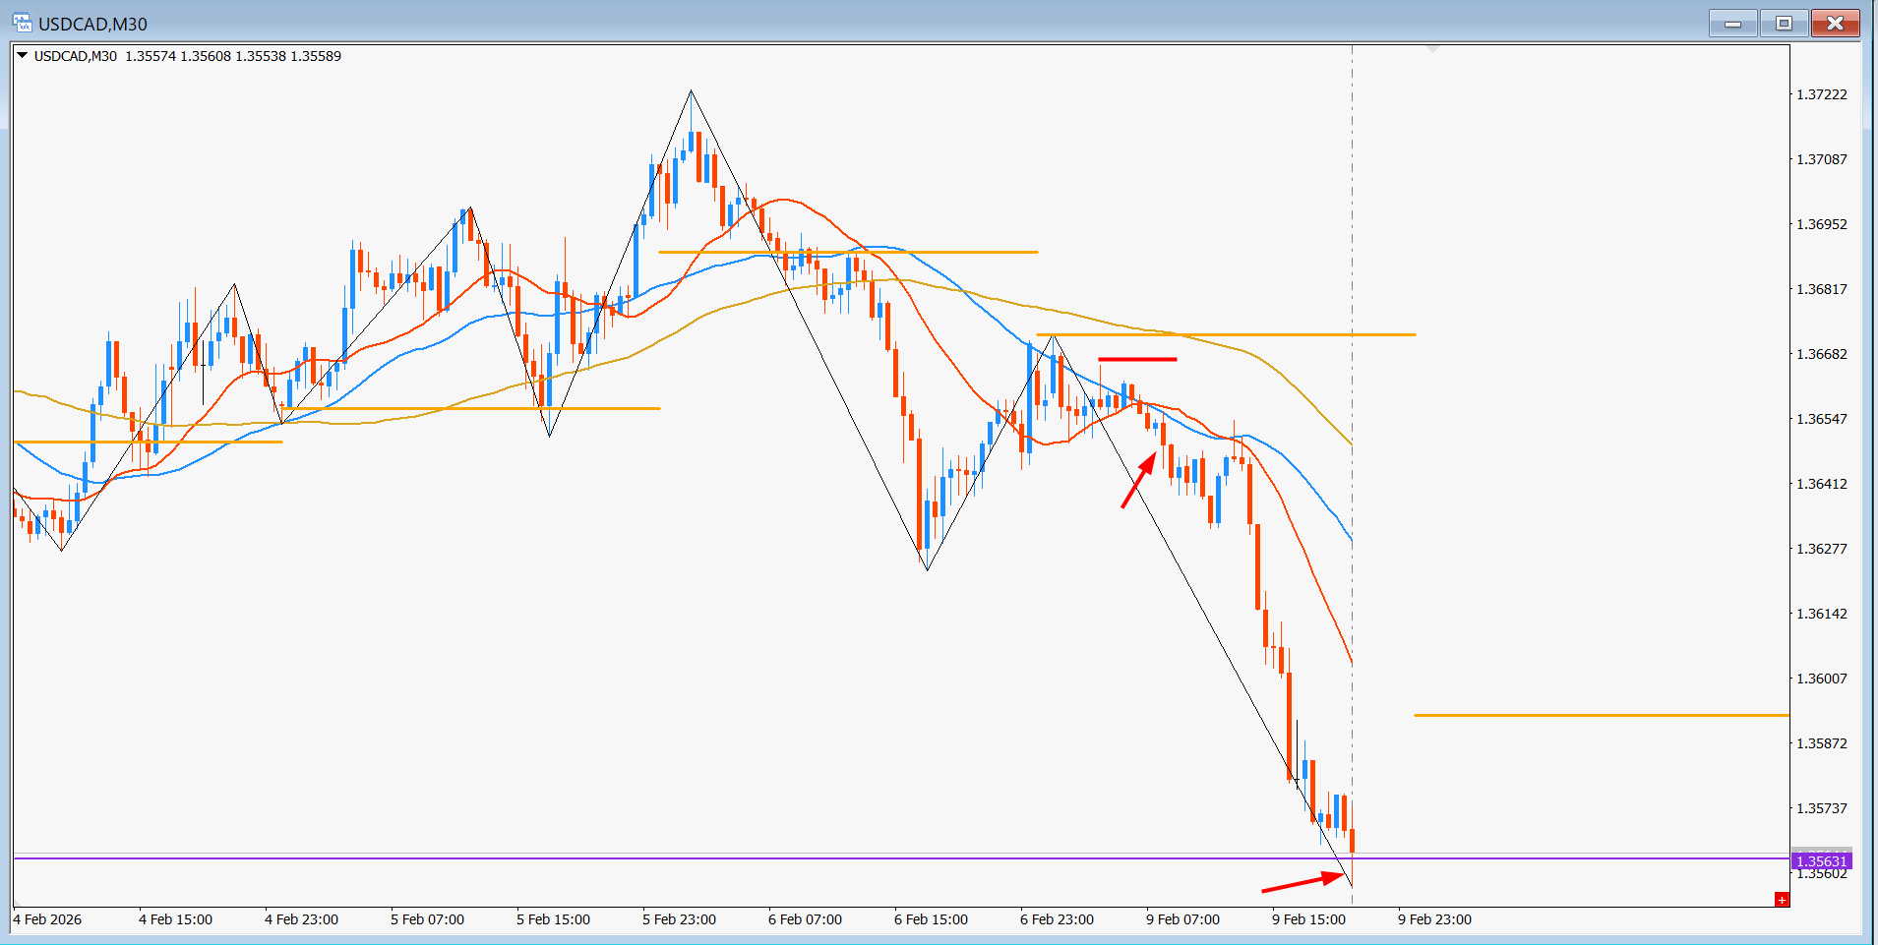Image resolution: width=1878 pixels, height=945 pixels.
Task: Select the short red horizontal line object
Action: pos(1137,360)
